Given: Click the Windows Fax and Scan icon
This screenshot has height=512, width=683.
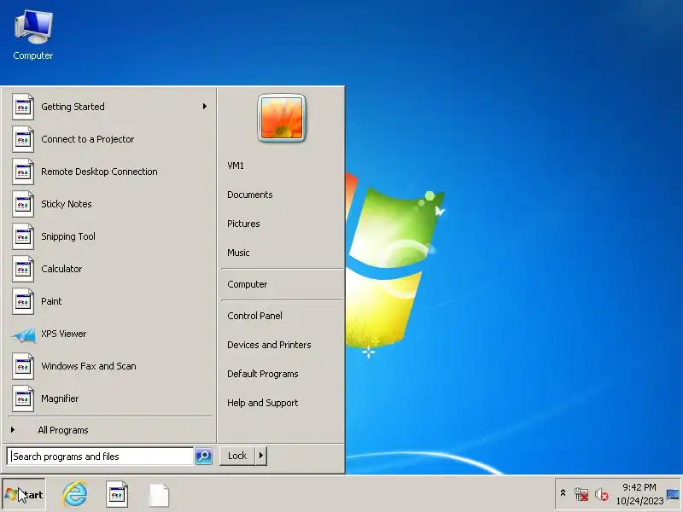Looking at the screenshot, I should (x=23, y=366).
